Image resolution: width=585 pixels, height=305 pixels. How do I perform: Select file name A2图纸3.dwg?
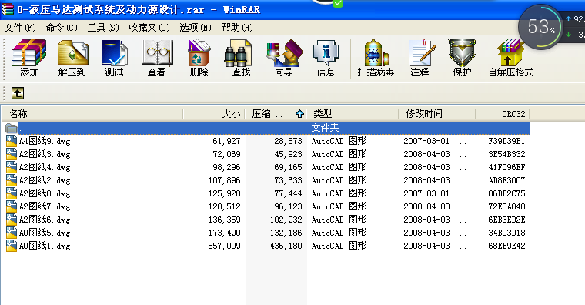(x=45, y=154)
